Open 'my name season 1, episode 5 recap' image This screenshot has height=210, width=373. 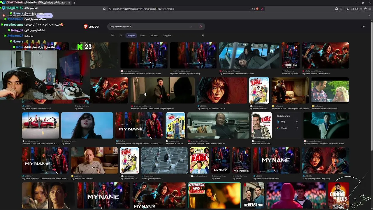pyautogui.click(x=193, y=55)
